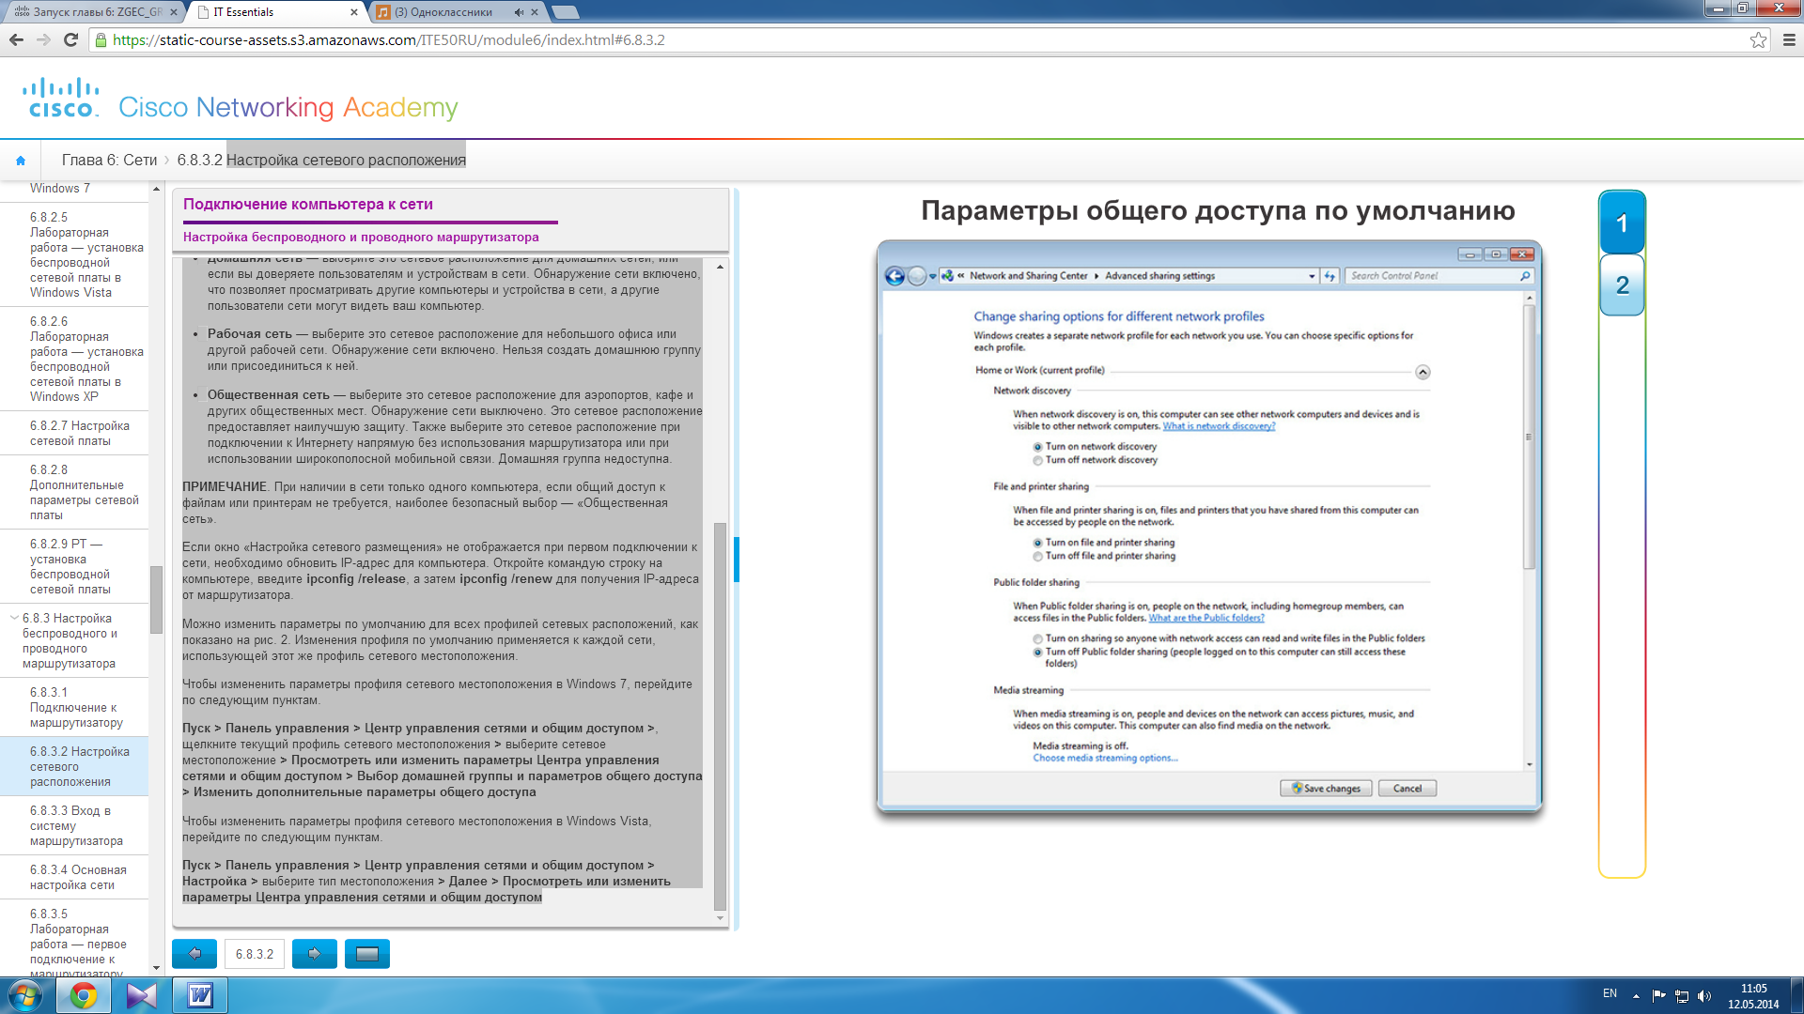Click the browser forward arrow
This screenshot has width=1804, height=1014.
(43, 39)
